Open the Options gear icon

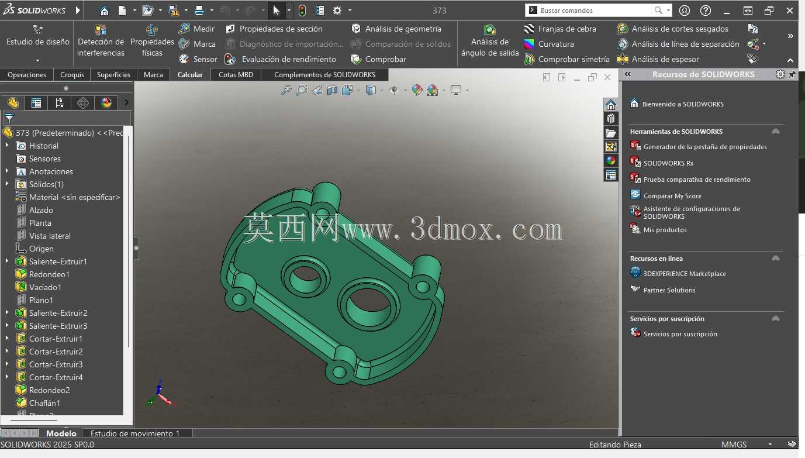tap(337, 11)
